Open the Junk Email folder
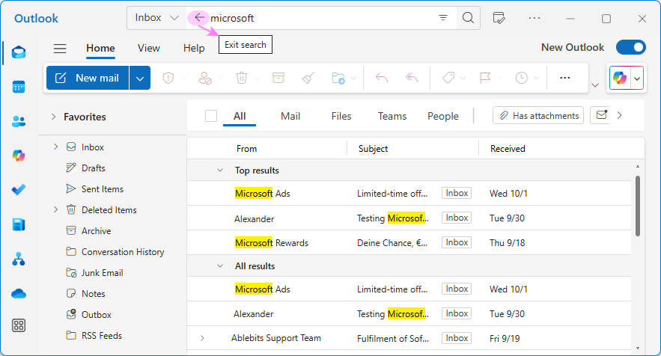This screenshot has width=661, height=356. coord(102,273)
